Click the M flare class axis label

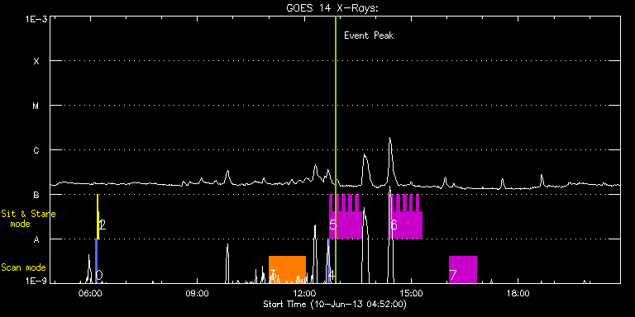(36, 106)
